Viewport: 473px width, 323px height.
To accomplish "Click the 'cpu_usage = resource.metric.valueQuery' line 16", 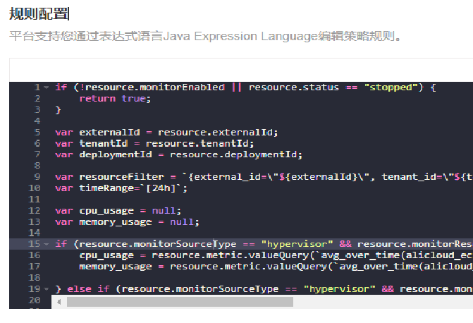I will click(276, 255).
